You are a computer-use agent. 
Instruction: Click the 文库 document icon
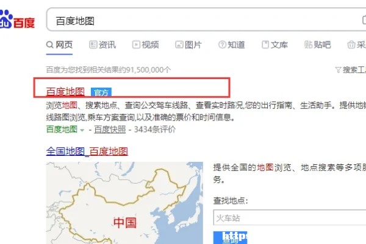click(265, 44)
